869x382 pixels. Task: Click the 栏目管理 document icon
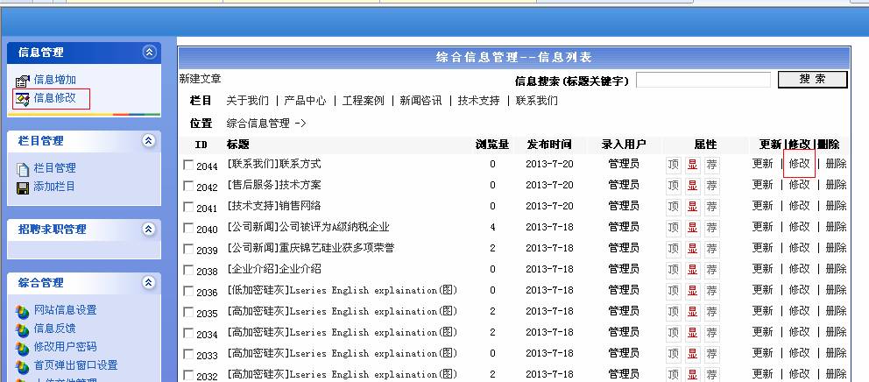pyautogui.click(x=23, y=168)
